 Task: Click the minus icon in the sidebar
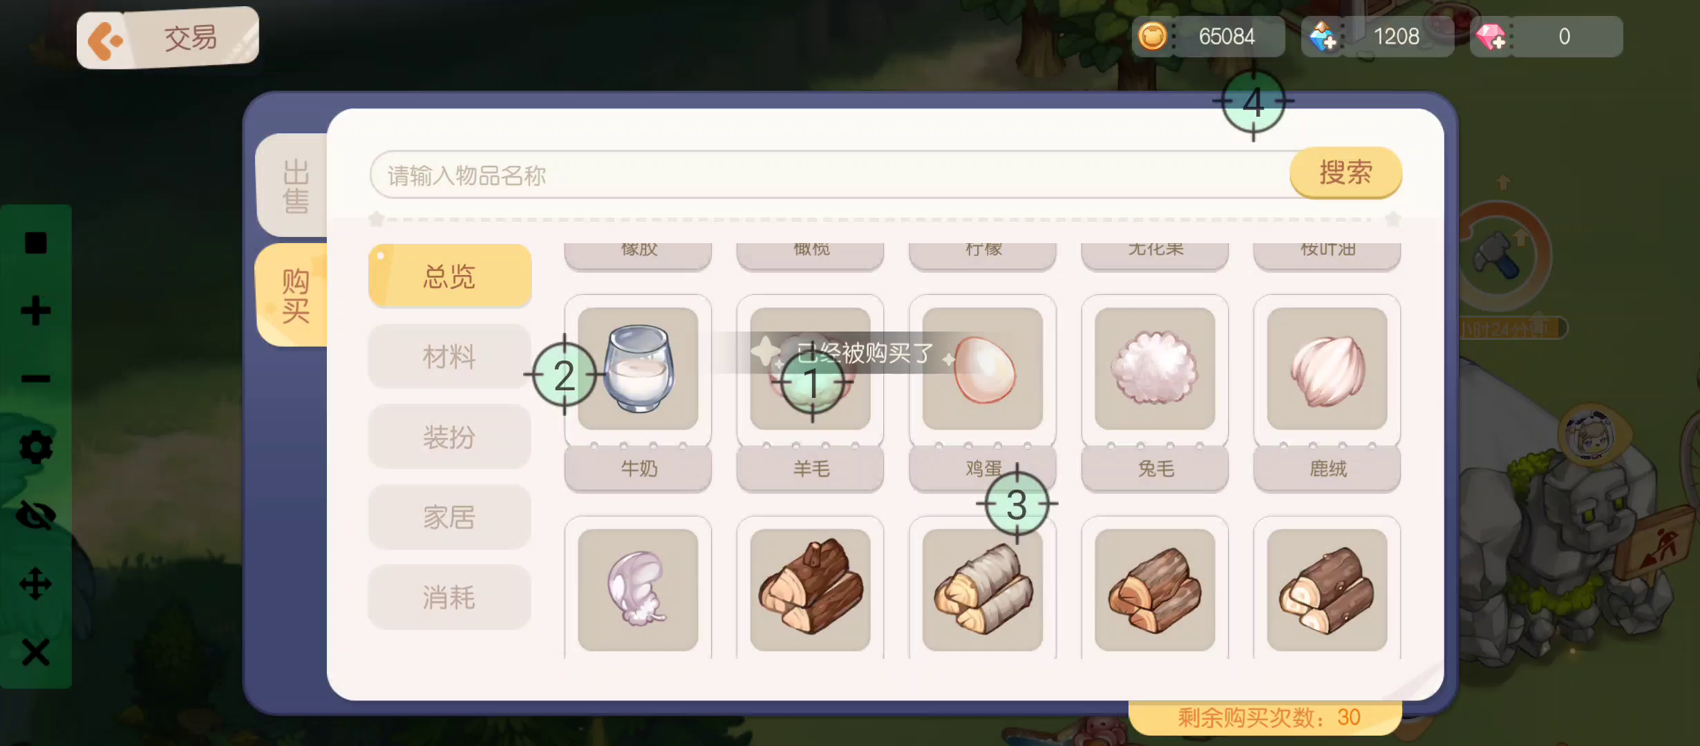point(35,379)
